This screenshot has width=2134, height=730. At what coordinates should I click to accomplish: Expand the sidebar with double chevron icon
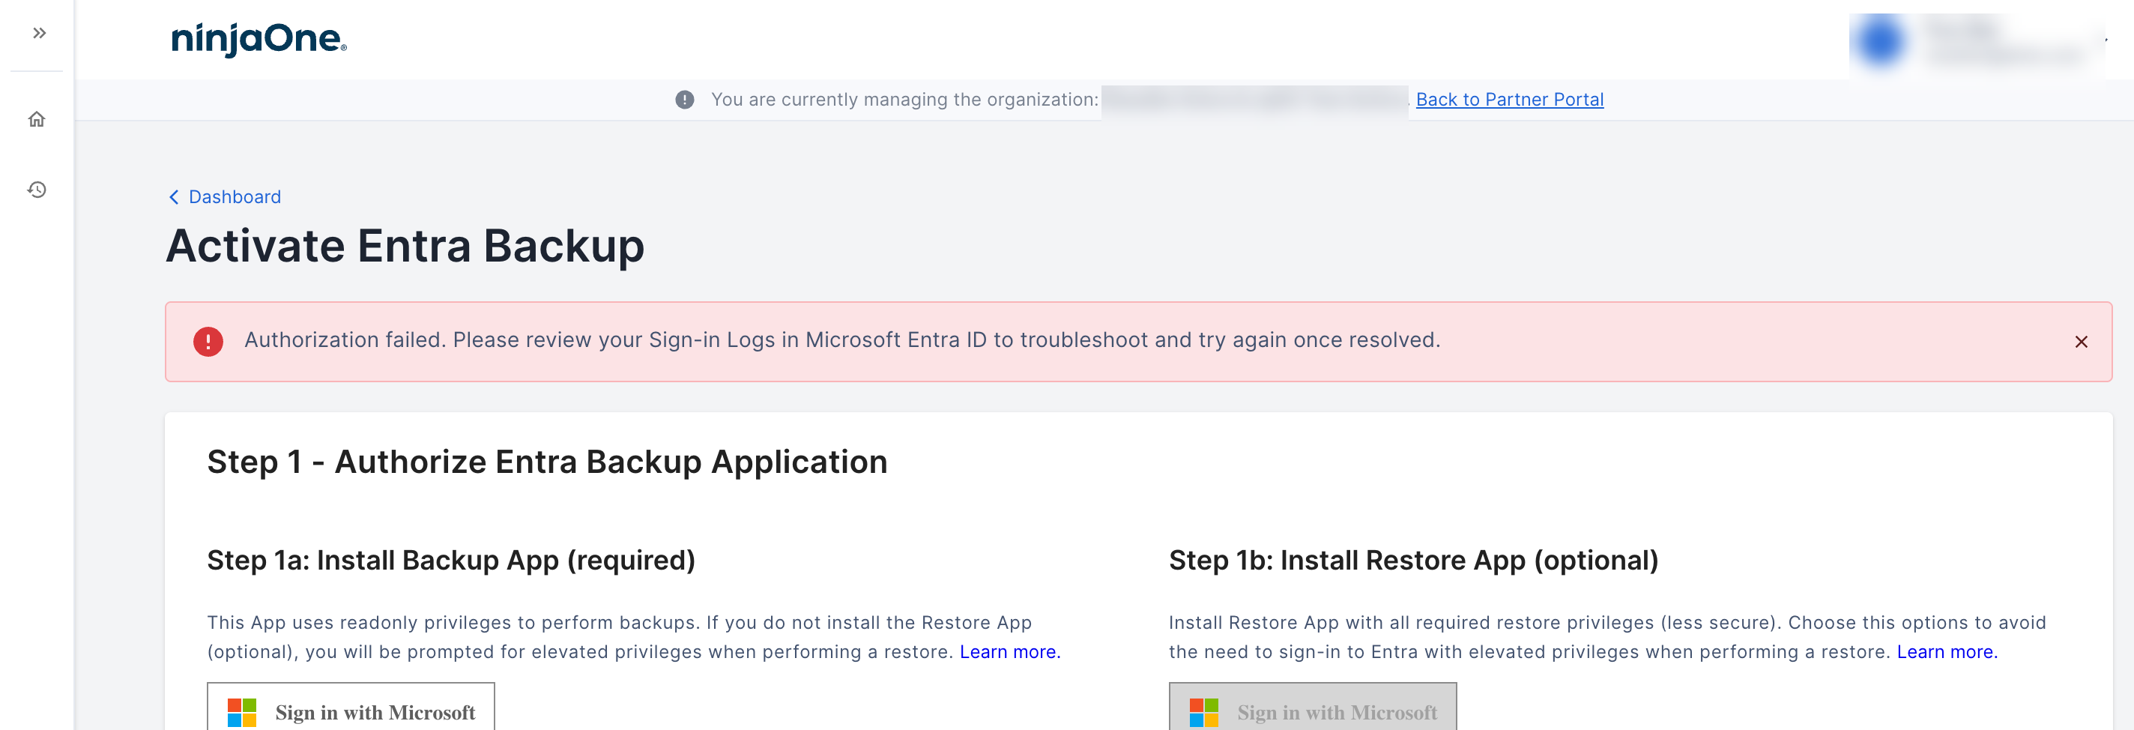(39, 33)
